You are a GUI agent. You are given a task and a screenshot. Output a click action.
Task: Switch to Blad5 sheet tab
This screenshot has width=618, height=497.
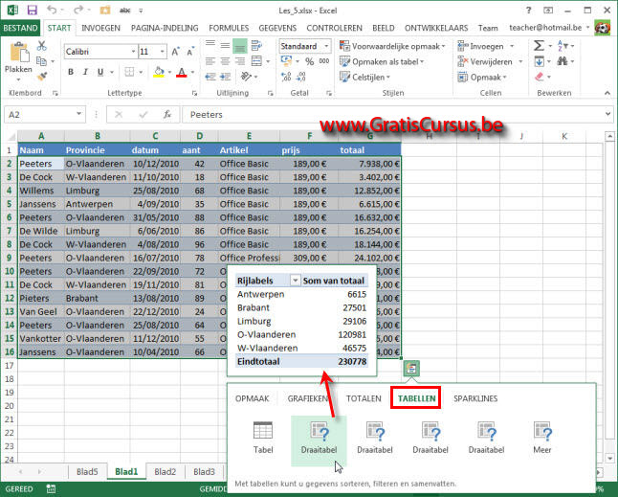coord(87,472)
